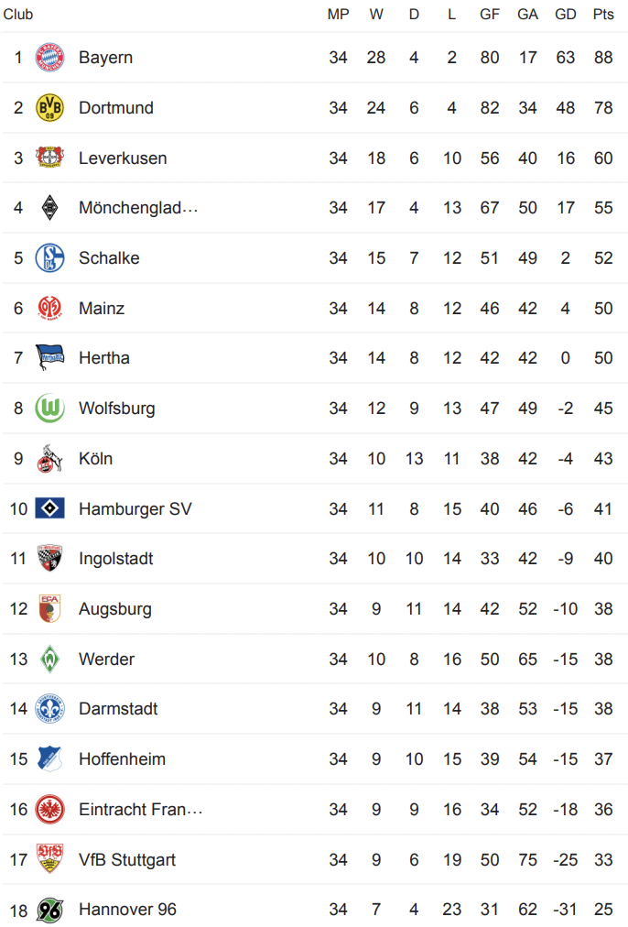This screenshot has width=628, height=927.
Task: Click the Eintracht Frankfurt eagle crest
Action: click(x=49, y=810)
